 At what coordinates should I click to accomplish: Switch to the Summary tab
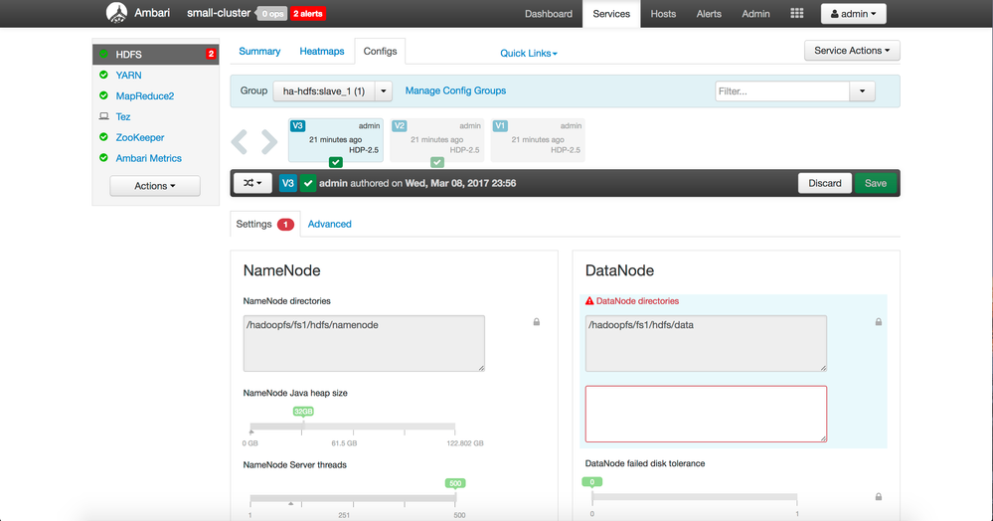pyautogui.click(x=259, y=52)
